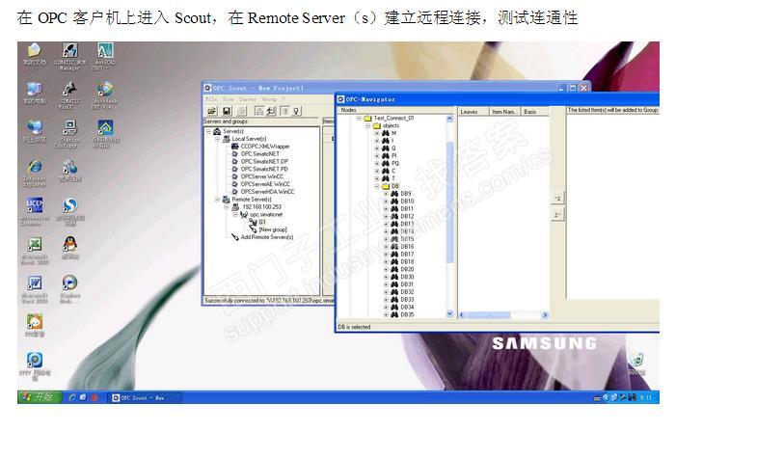Select DB16 in the Navigator tree
This screenshot has width=757, height=458.
pyautogui.click(x=407, y=247)
